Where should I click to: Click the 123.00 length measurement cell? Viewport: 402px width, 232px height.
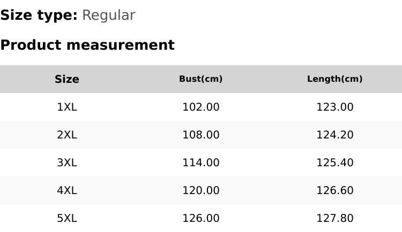335,107
